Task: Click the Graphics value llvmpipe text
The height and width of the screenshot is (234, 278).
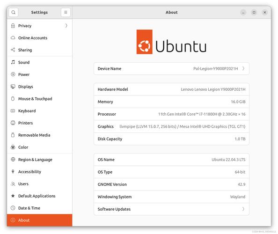Action: [182, 126]
